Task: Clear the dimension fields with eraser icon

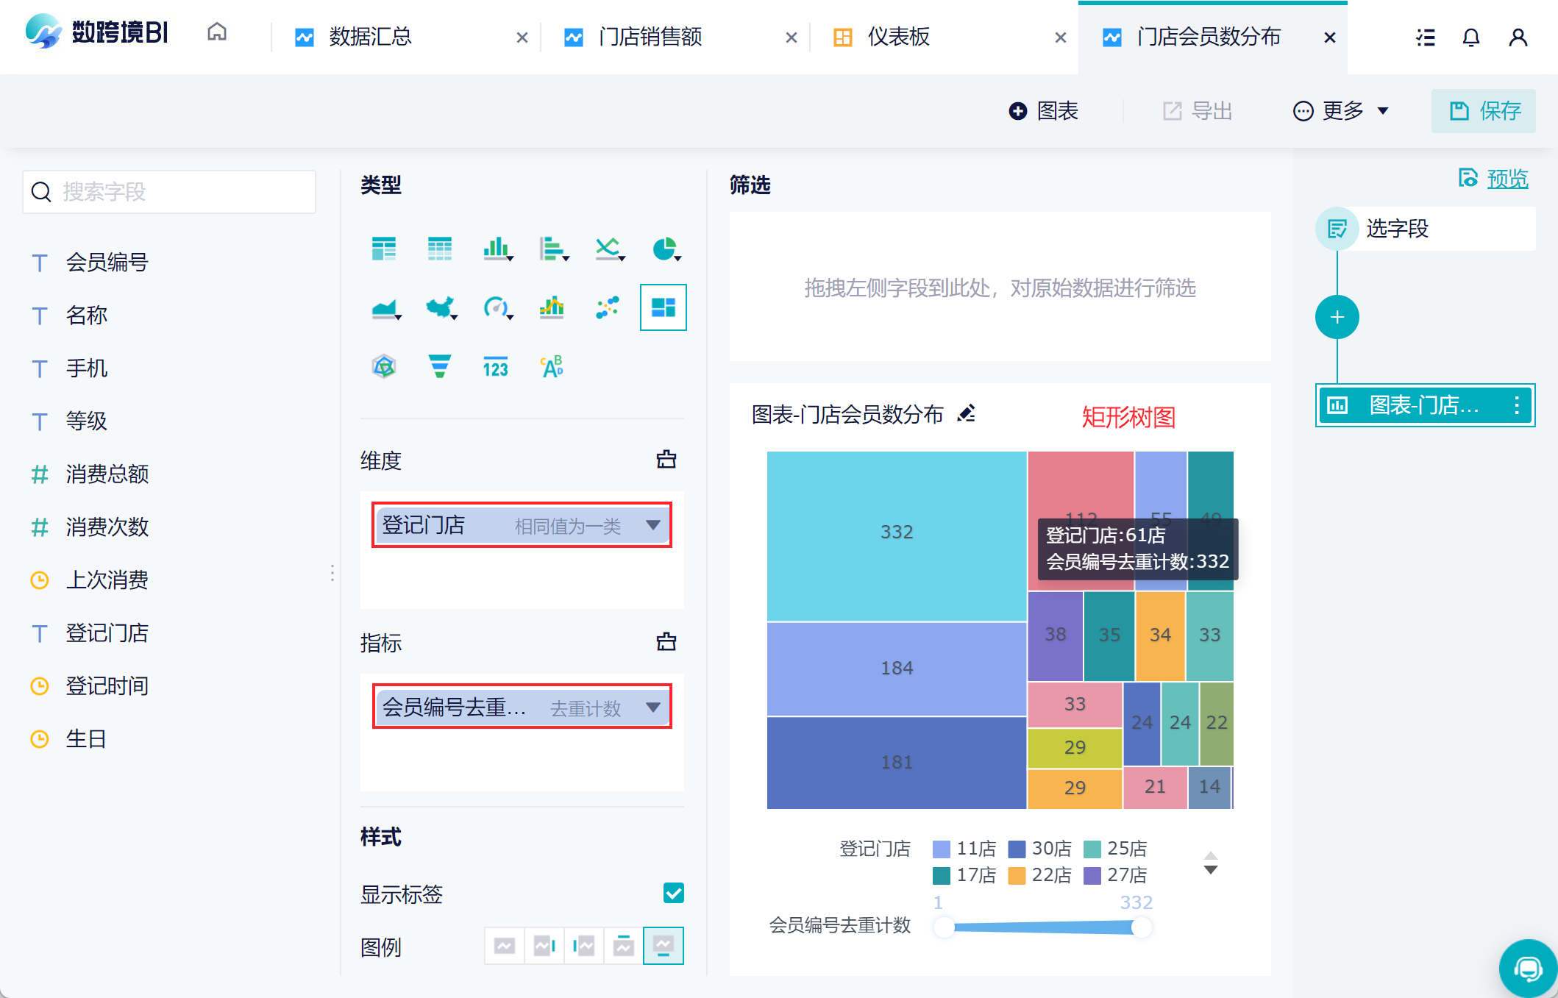Action: coord(666,460)
